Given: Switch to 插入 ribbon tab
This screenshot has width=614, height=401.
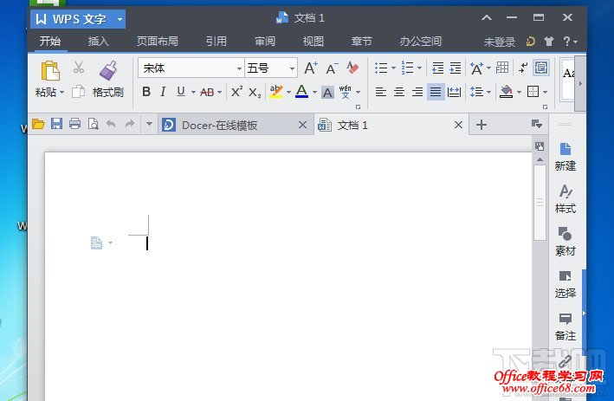Looking at the screenshot, I should (x=98, y=41).
